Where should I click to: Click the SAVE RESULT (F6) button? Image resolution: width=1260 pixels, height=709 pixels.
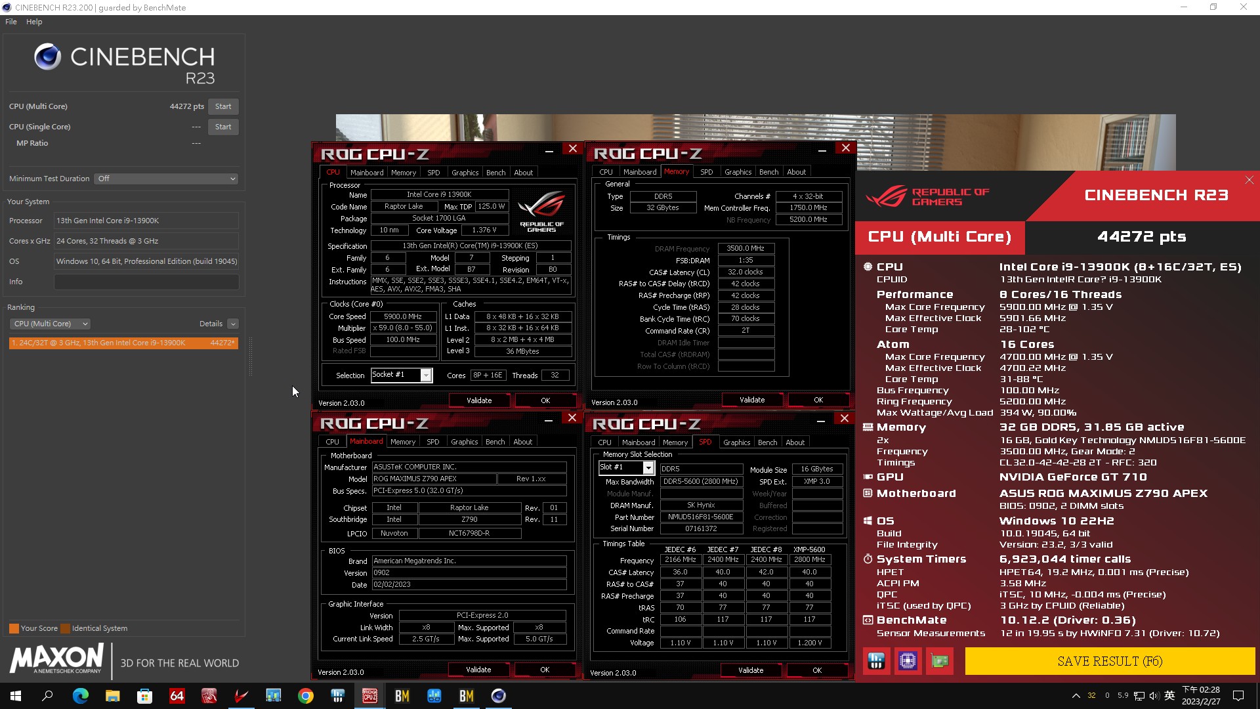(1109, 661)
